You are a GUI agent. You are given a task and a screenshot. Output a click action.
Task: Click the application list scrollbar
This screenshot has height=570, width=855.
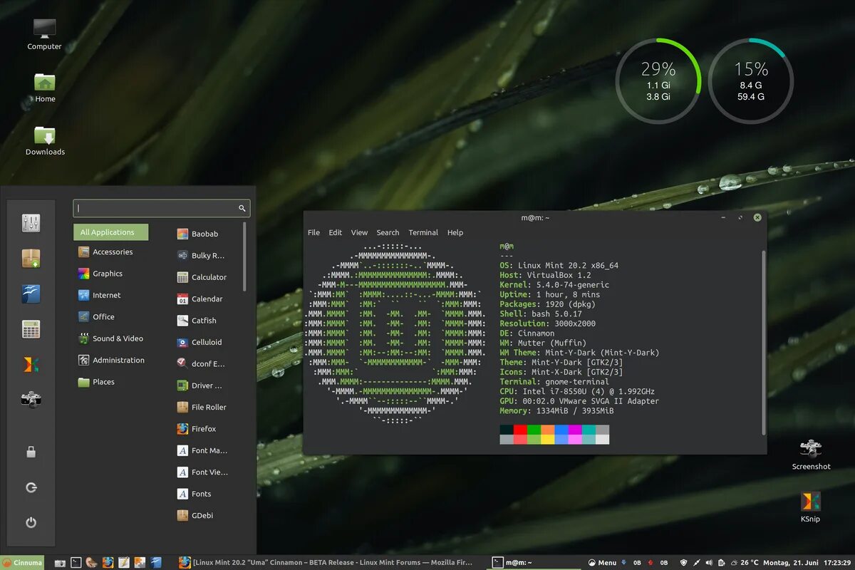pyautogui.click(x=244, y=256)
